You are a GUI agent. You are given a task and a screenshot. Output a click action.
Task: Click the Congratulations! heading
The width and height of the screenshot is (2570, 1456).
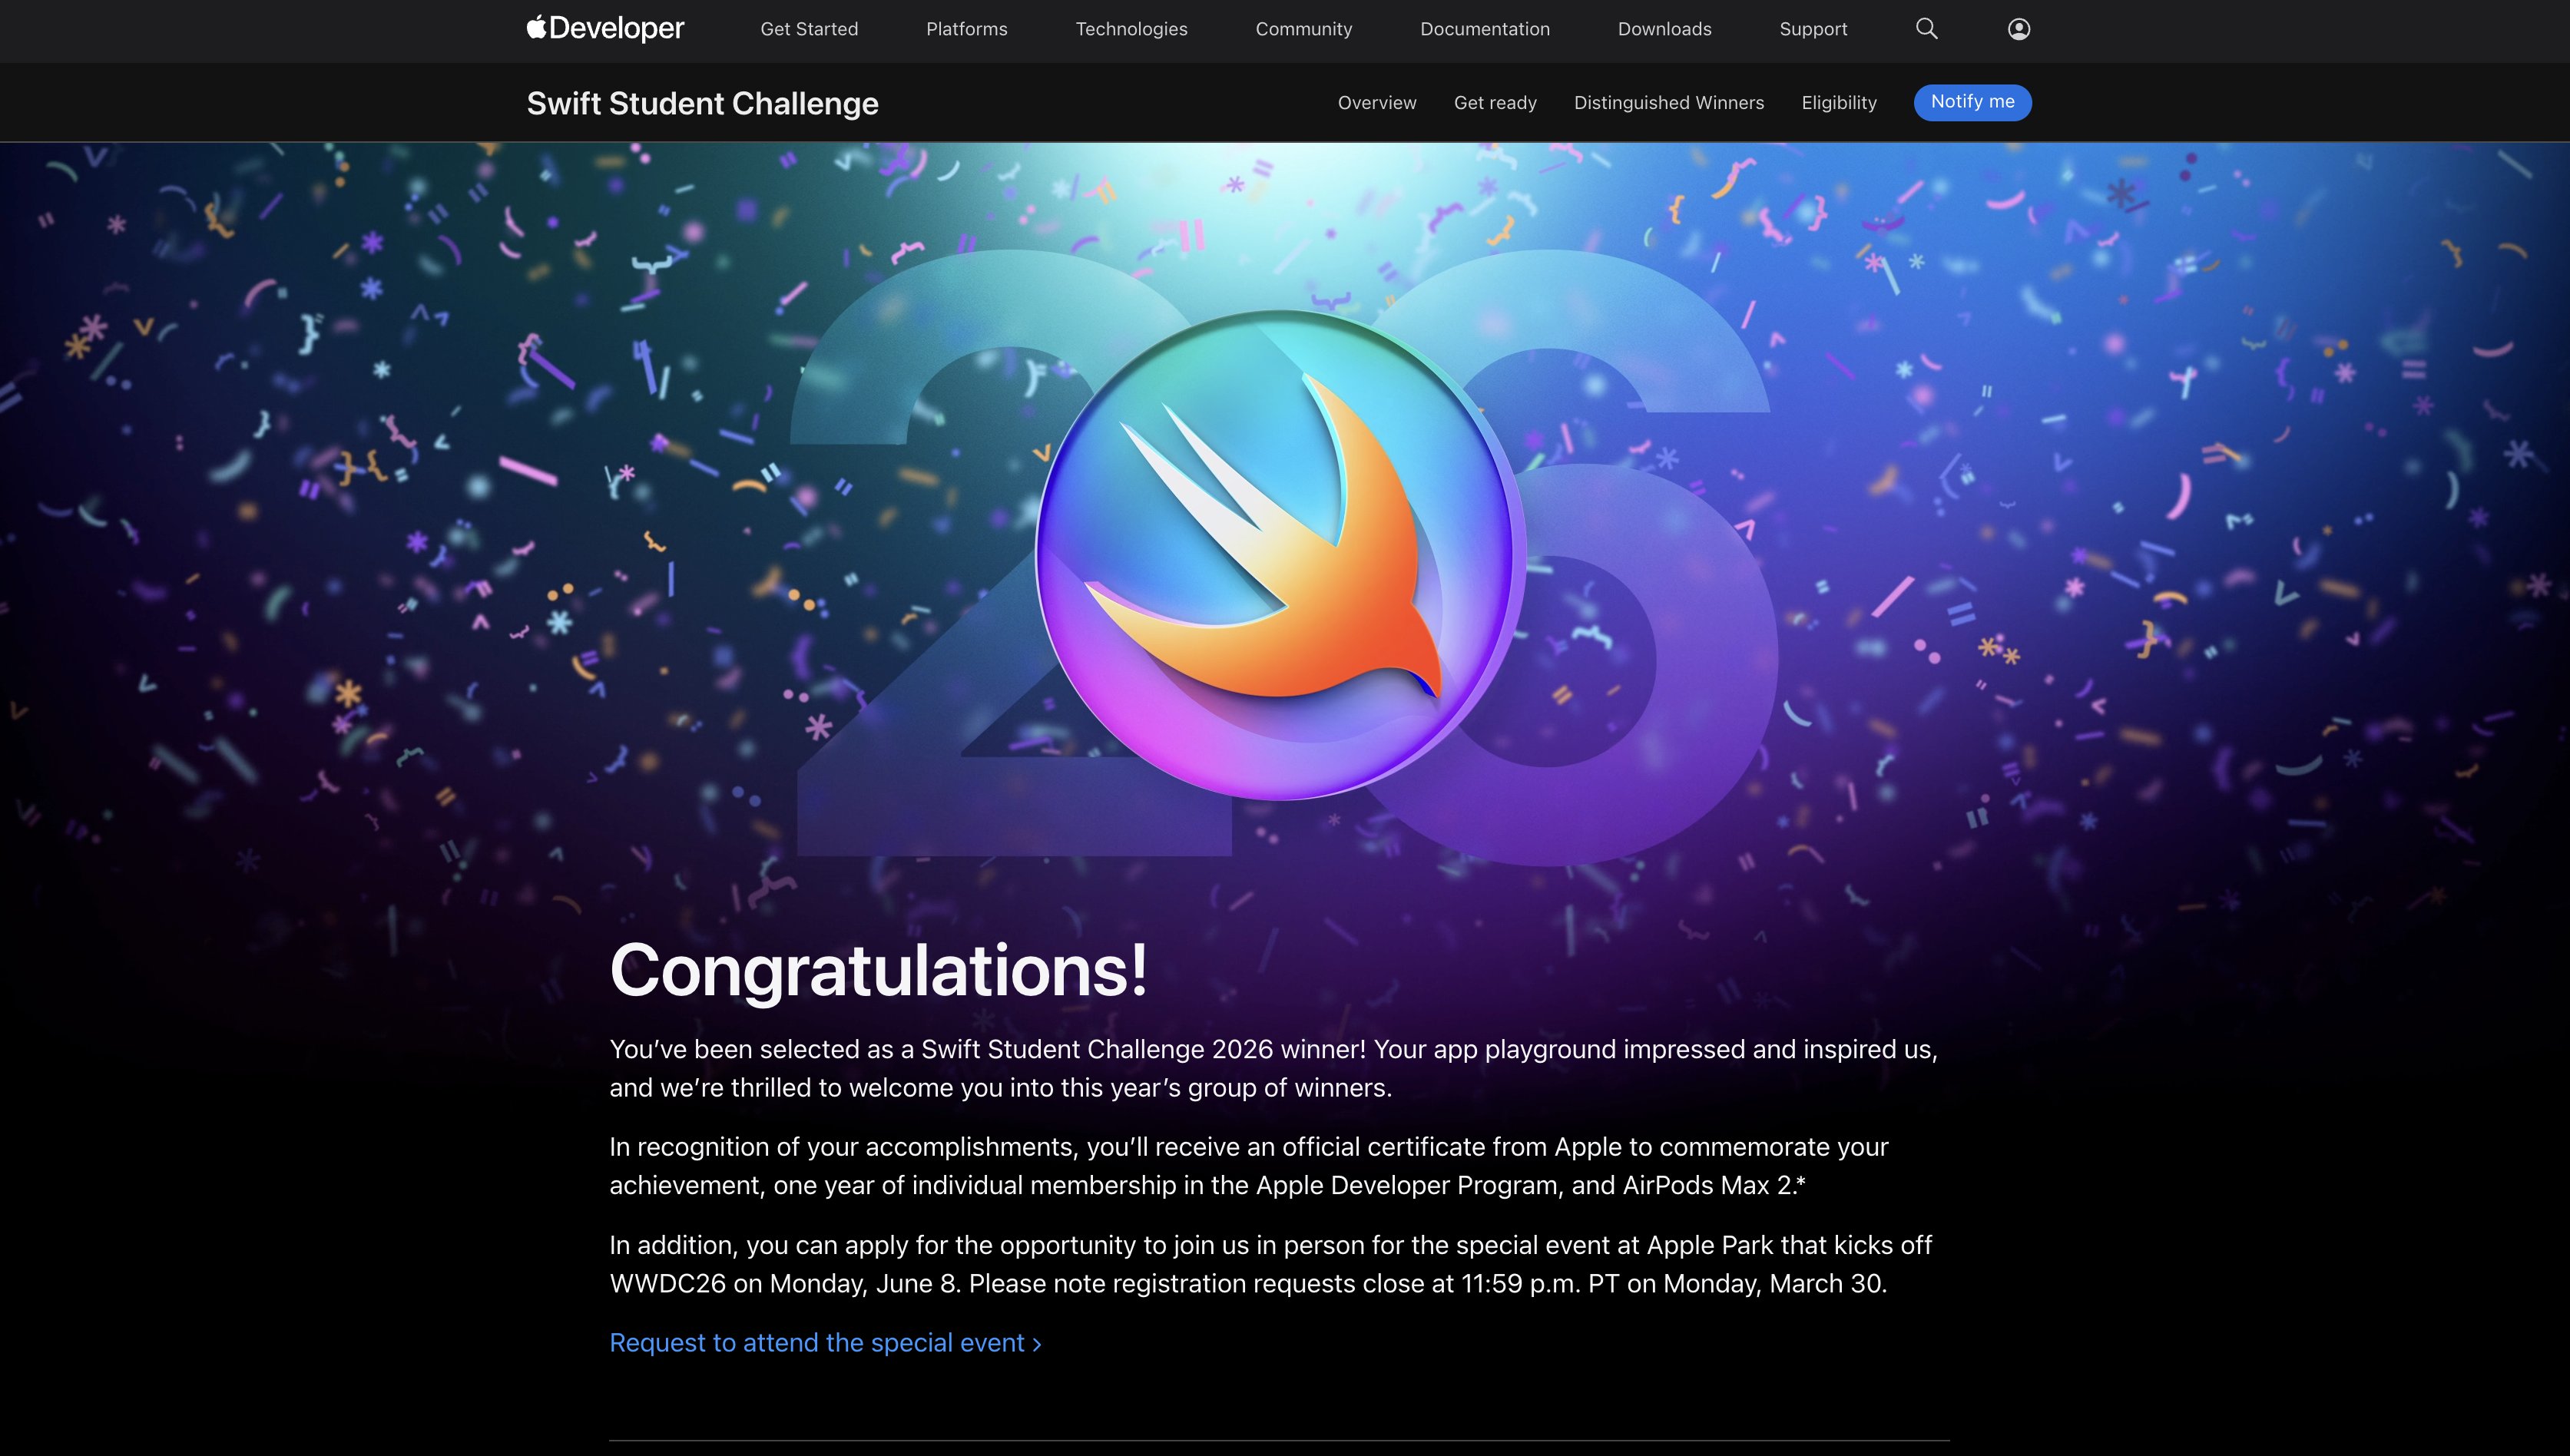pyautogui.click(x=878, y=970)
